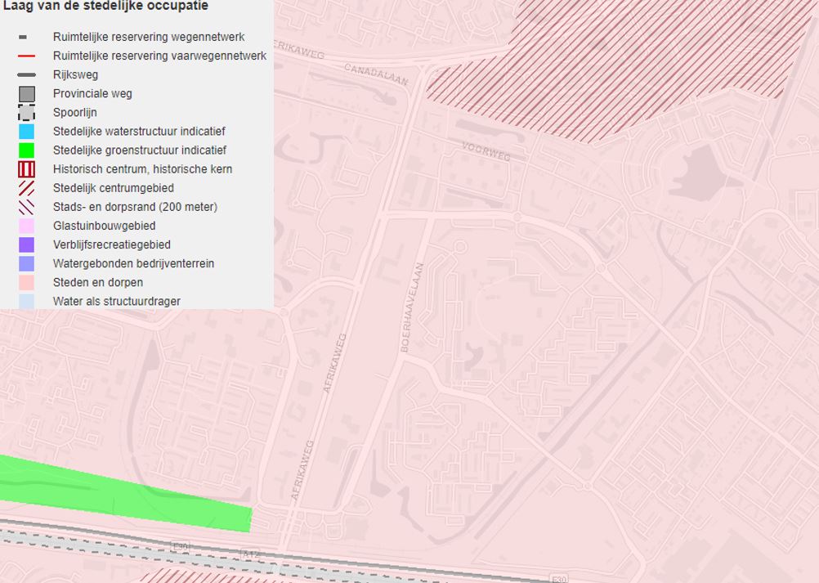
Task: Select the Stedelijk centrumgebied hatch icon
Action: [x=26, y=188]
